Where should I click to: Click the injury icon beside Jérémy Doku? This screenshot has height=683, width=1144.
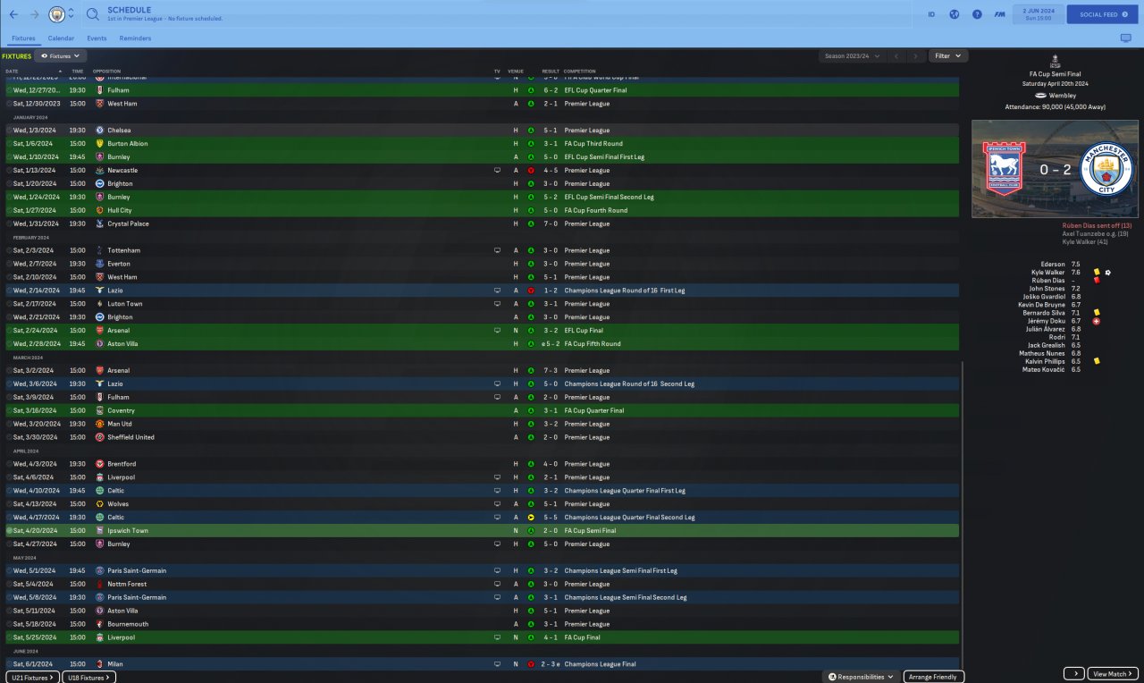[x=1097, y=321]
